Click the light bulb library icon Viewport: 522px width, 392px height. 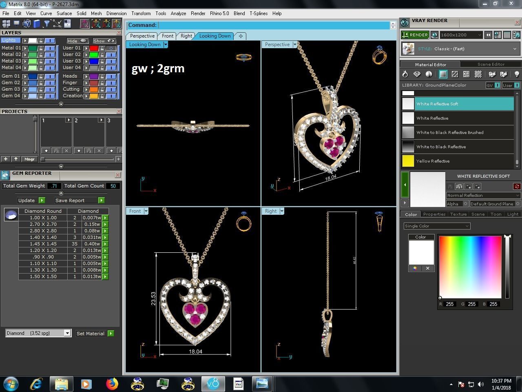(517, 74)
